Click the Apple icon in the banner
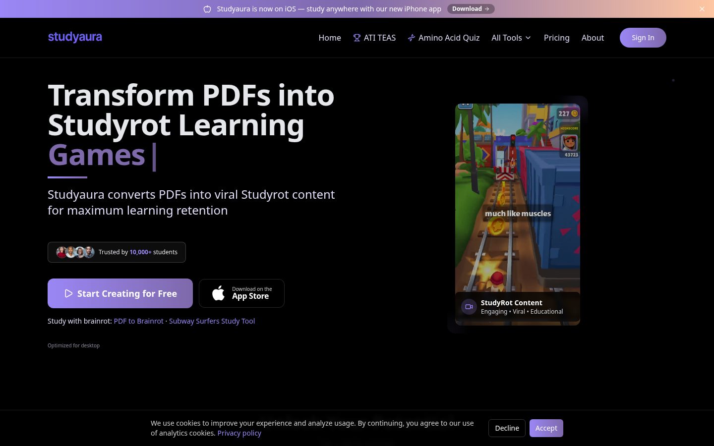This screenshot has height=446, width=714. coord(207,9)
